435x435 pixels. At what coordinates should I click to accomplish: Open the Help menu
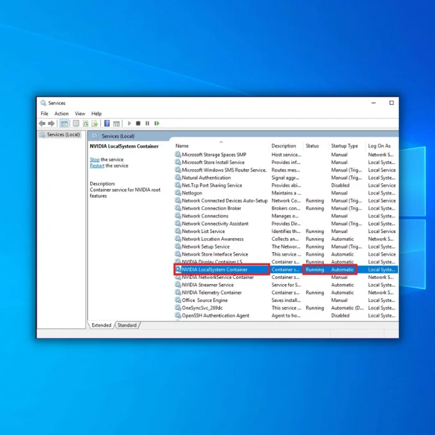96,114
